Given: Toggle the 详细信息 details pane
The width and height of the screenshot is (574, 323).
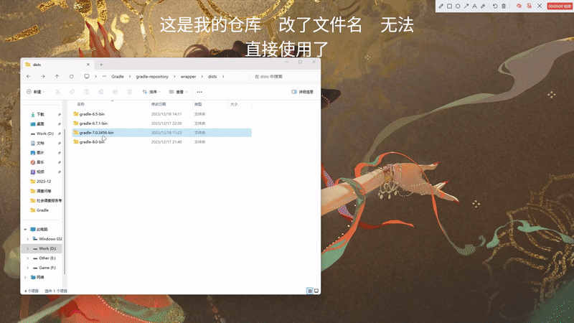Looking at the screenshot, I should (302, 92).
